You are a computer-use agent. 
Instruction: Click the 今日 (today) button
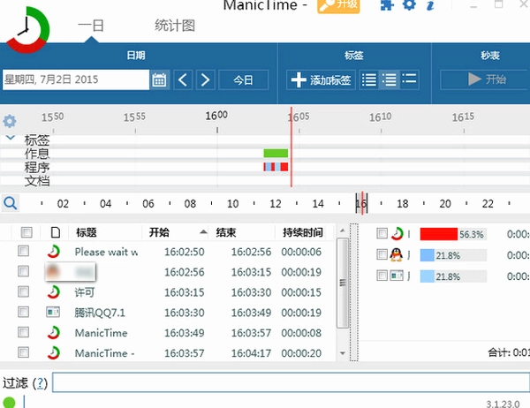tap(244, 79)
